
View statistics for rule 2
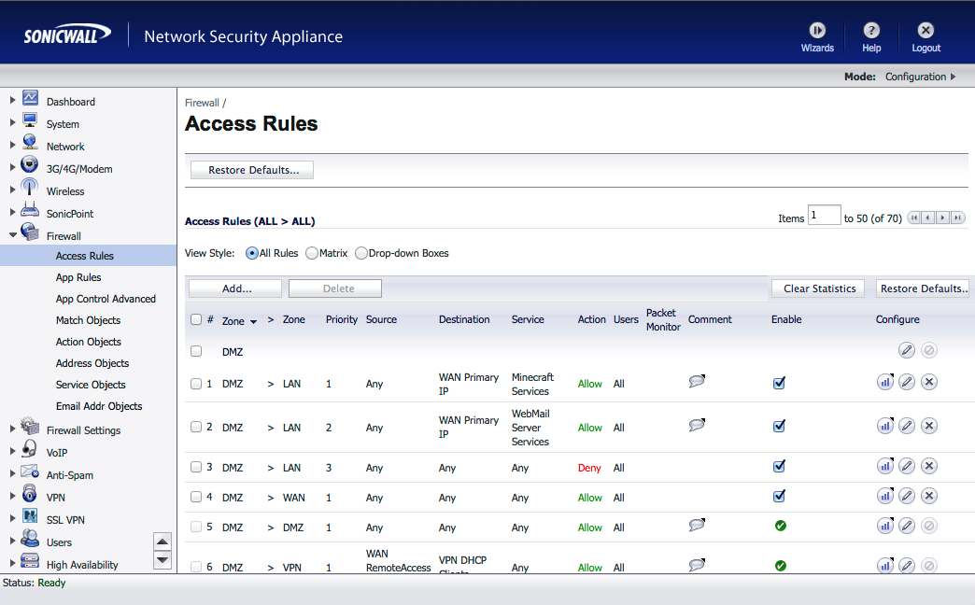coord(884,426)
